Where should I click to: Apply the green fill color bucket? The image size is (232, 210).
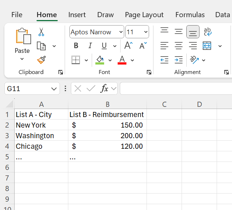[x=100, y=60]
